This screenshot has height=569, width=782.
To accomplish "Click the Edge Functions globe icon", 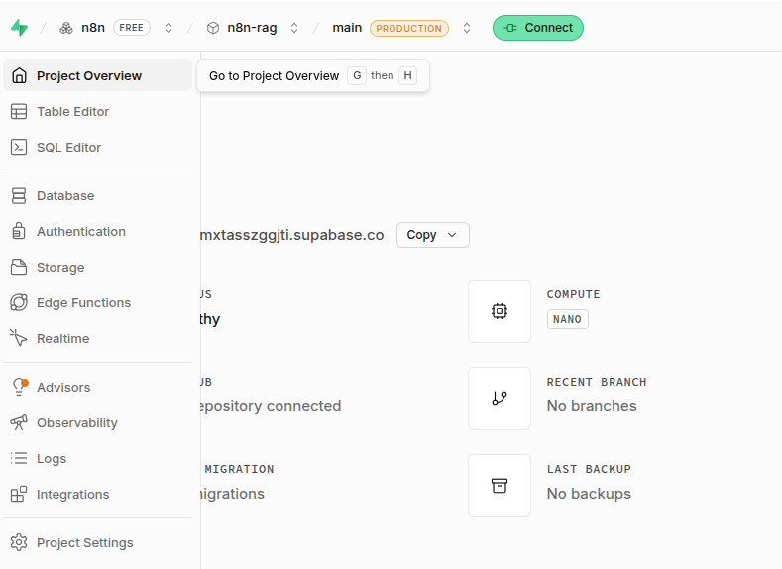I will click(x=19, y=302).
